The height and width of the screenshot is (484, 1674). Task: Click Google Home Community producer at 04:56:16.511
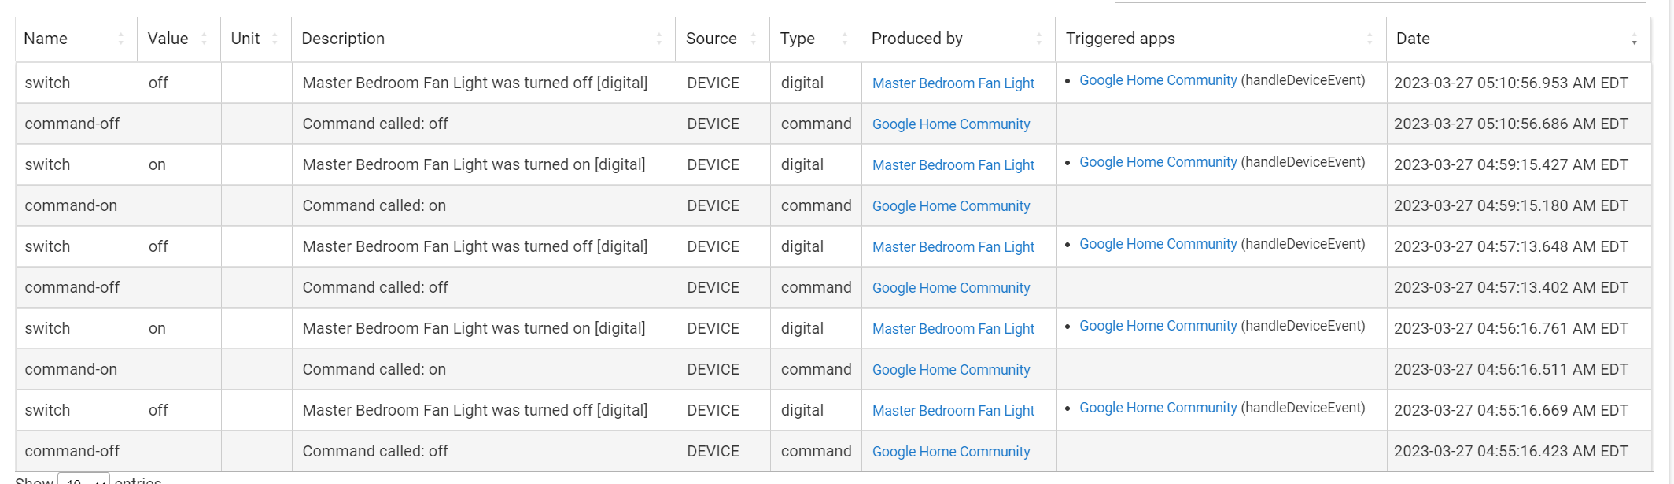[950, 370]
